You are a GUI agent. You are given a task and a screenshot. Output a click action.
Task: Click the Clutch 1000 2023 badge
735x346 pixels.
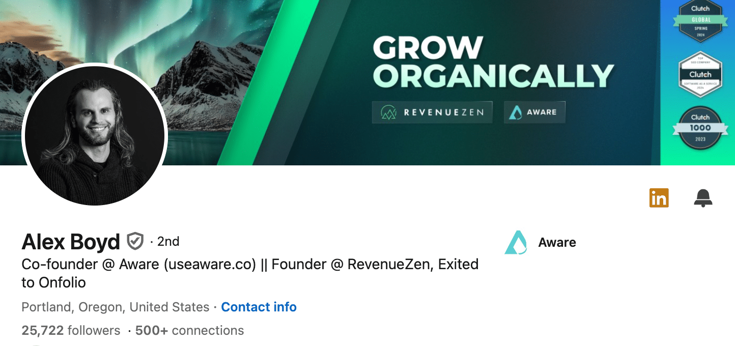(x=700, y=128)
